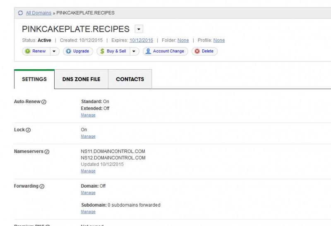Open the domain name selector dropdown
Image resolution: width=331 pixels, height=226 pixels.
coord(139,29)
